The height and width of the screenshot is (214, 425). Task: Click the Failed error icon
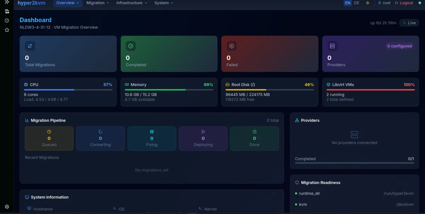point(231,46)
